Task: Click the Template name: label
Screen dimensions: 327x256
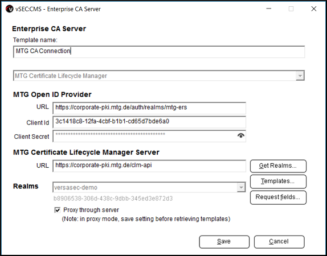Action: (x=35, y=40)
